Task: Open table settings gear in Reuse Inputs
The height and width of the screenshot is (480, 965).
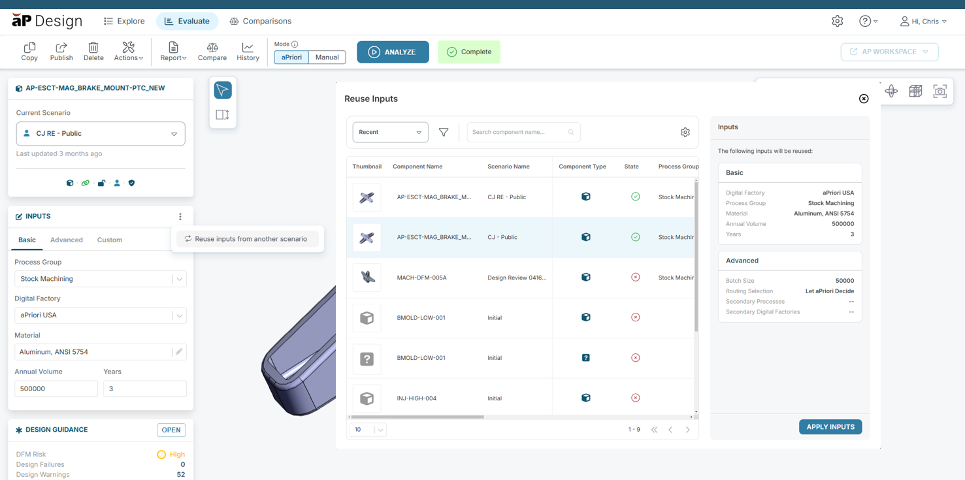Action: [685, 133]
